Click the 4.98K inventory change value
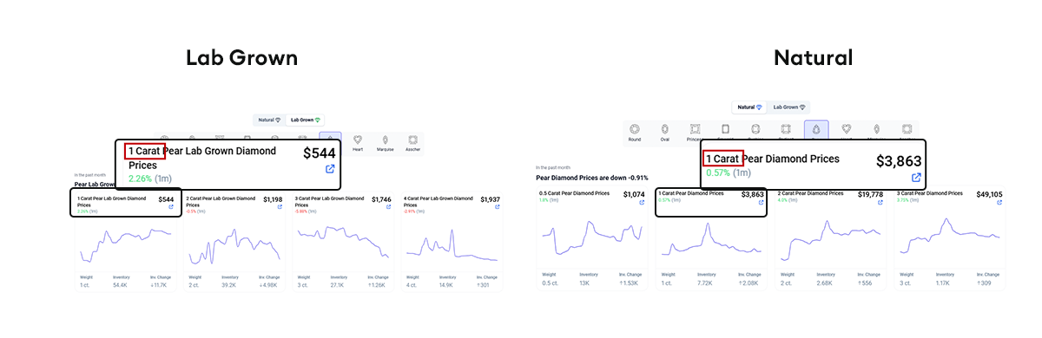 click(268, 284)
